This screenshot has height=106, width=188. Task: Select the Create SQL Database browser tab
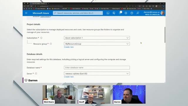pos(38,4)
